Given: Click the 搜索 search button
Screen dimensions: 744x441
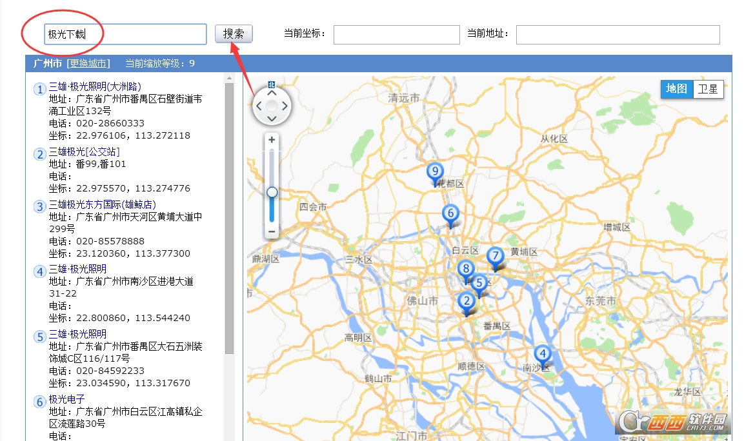Looking at the screenshot, I should point(233,34).
